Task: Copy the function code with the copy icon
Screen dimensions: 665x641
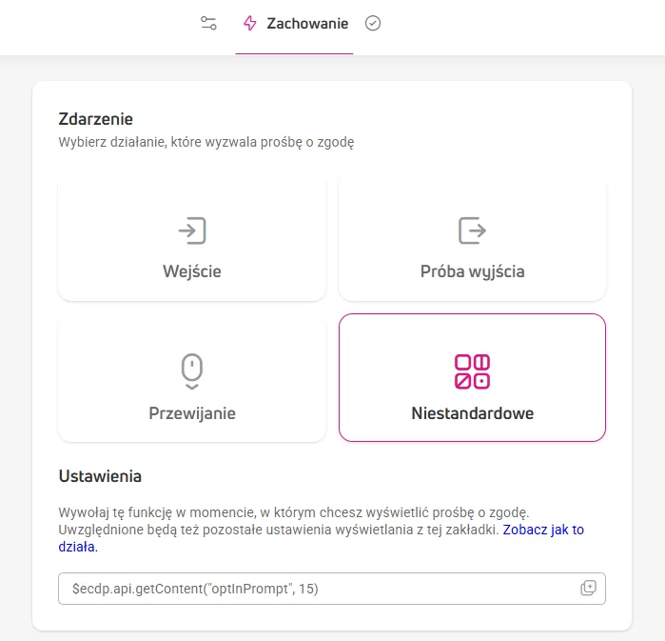Action: (x=588, y=588)
